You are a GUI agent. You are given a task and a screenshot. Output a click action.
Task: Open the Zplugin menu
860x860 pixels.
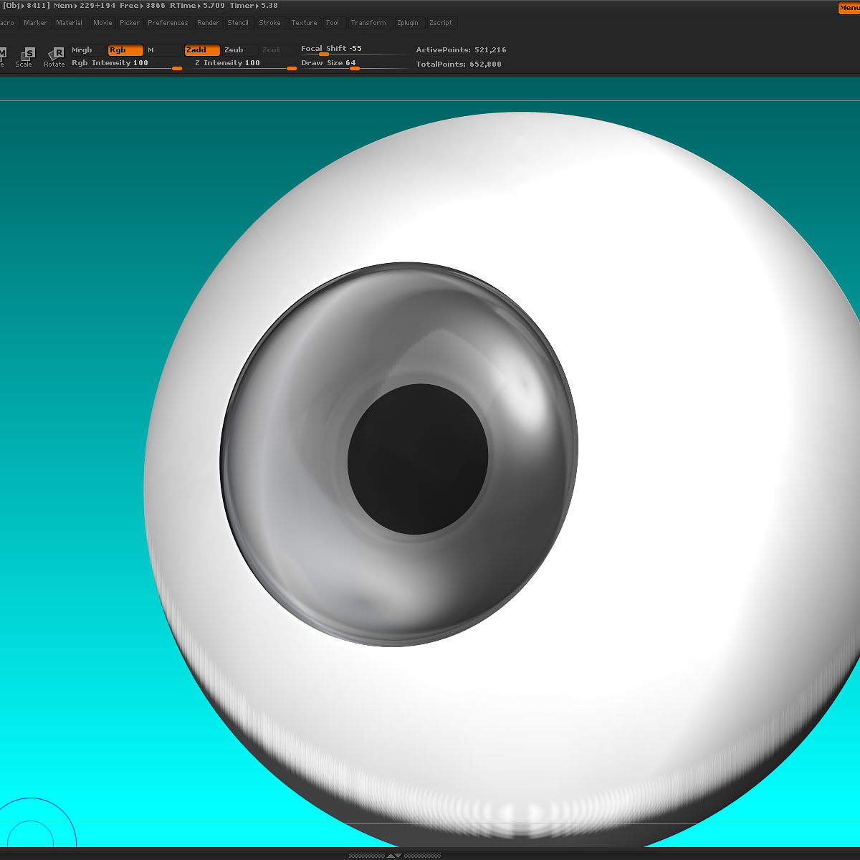pyautogui.click(x=407, y=23)
